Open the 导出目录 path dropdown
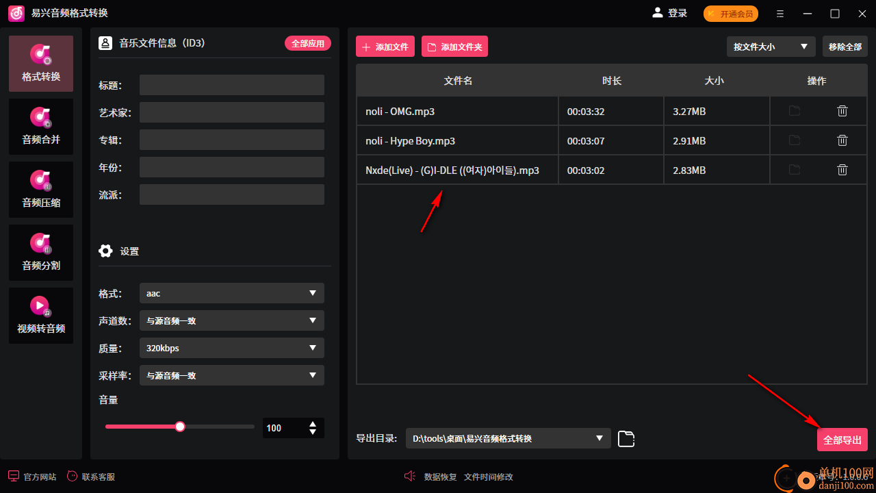This screenshot has height=493, width=876. [x=508, y=438]
